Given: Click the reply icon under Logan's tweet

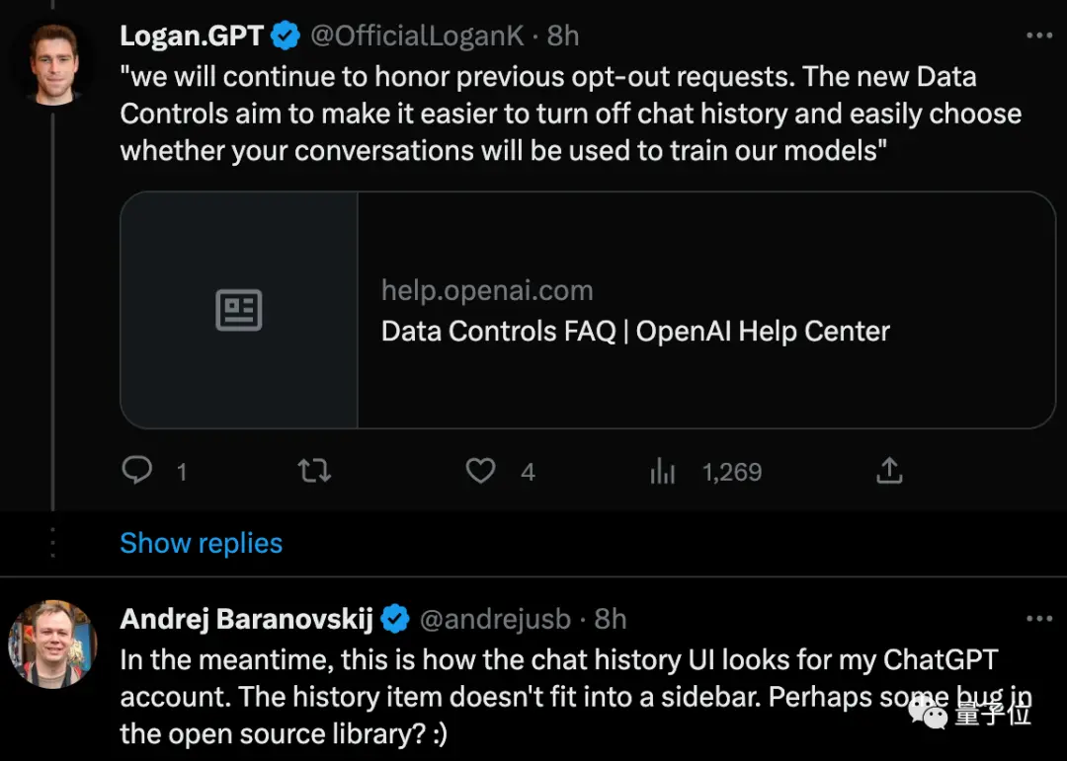Looking at the screenshot, I should point(137,471).
